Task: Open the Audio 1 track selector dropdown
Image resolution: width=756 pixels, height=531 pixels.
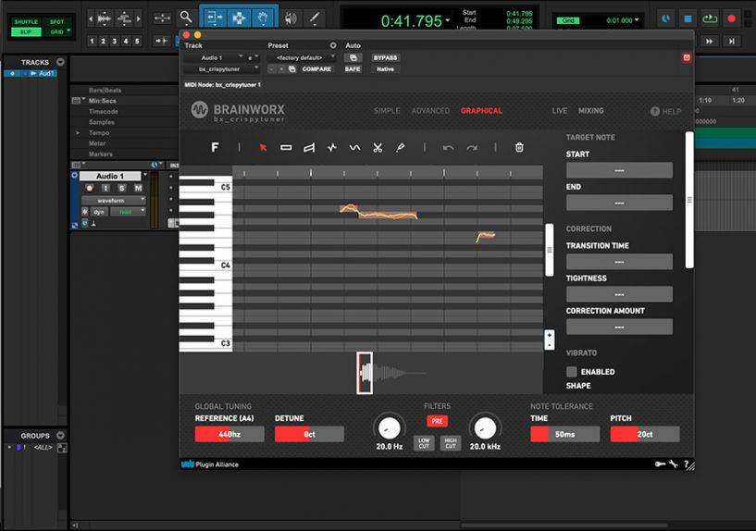Action: [x=213, y=57]
